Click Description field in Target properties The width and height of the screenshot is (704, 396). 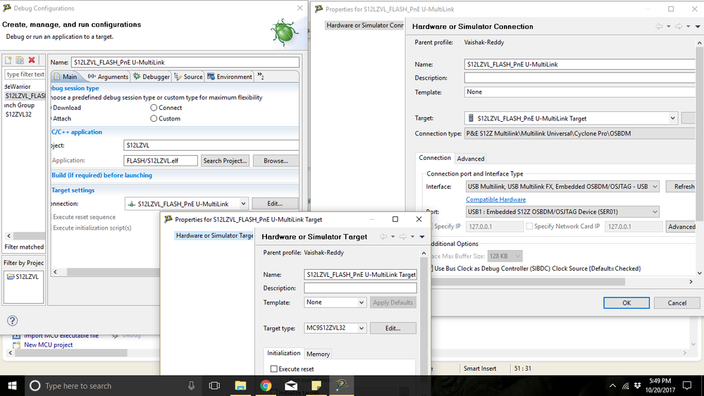point(360,287)
